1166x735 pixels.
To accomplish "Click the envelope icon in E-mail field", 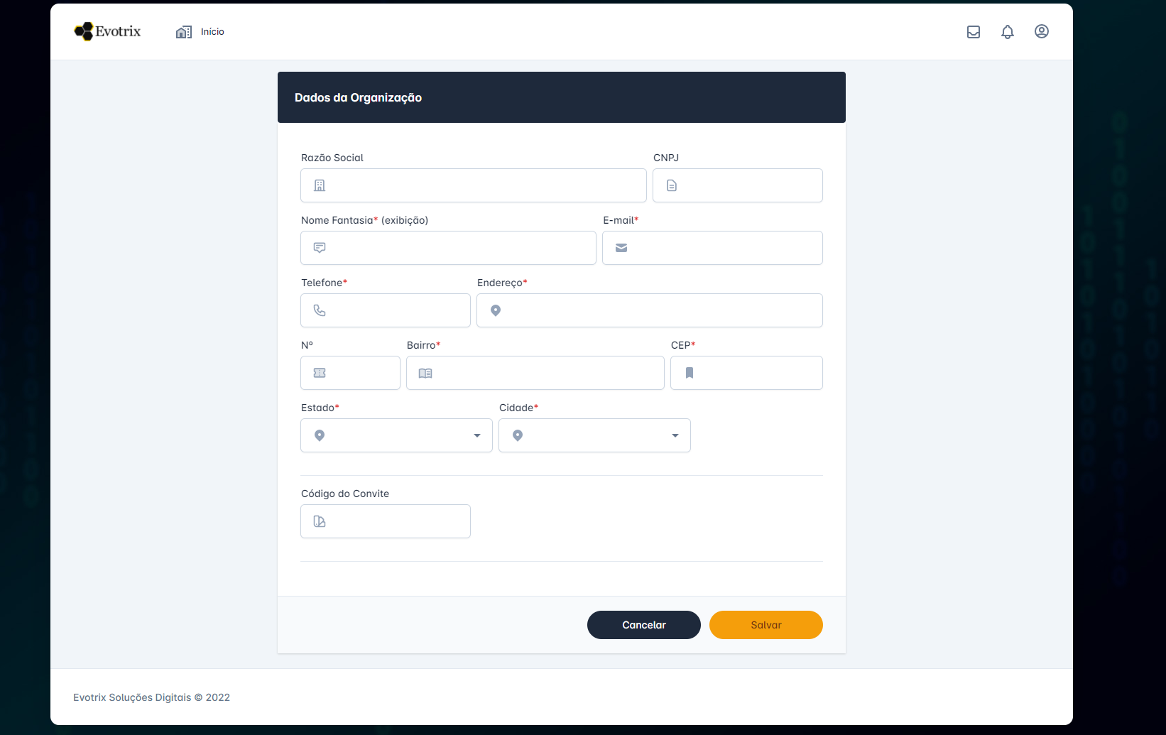I will pyautogui.click(x=621, y=248).
